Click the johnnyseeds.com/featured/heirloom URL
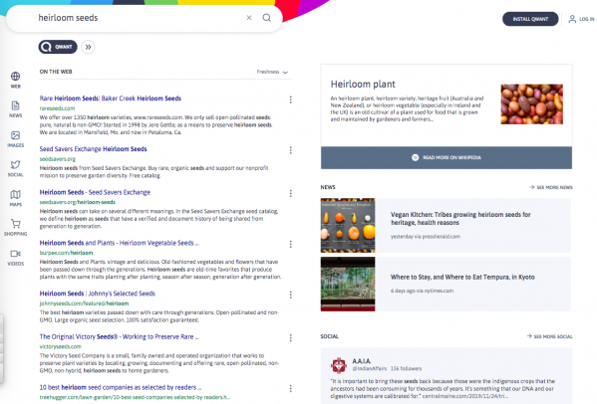 tap(84, 303)
